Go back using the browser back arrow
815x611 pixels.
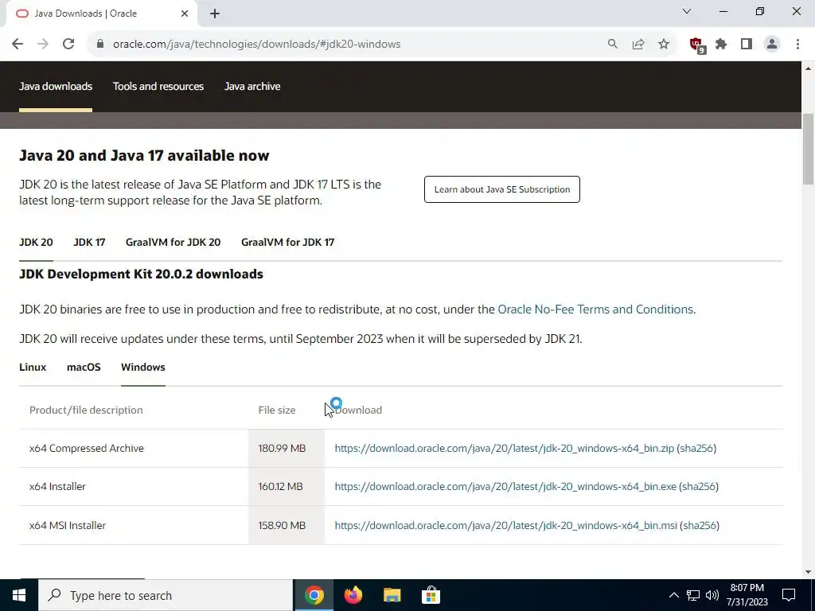pos(18,45)
